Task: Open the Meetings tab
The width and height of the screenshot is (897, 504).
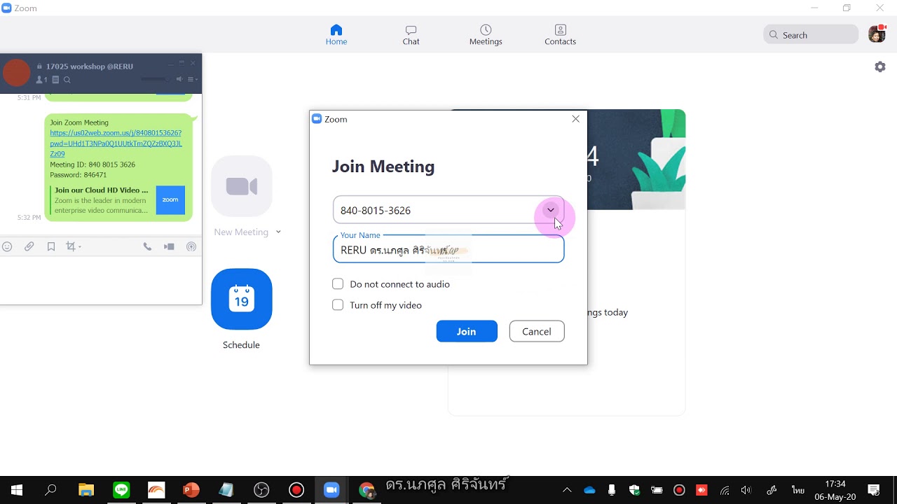Action: (x=486, y=34)
